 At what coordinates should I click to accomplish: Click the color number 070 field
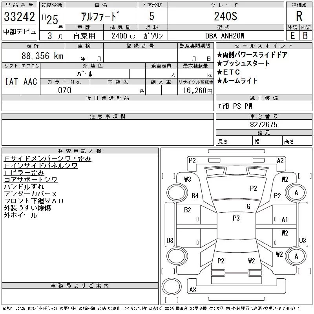[65, 90]
